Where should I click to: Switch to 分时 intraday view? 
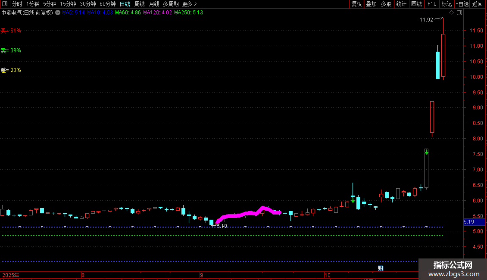(x=17, y=4)
